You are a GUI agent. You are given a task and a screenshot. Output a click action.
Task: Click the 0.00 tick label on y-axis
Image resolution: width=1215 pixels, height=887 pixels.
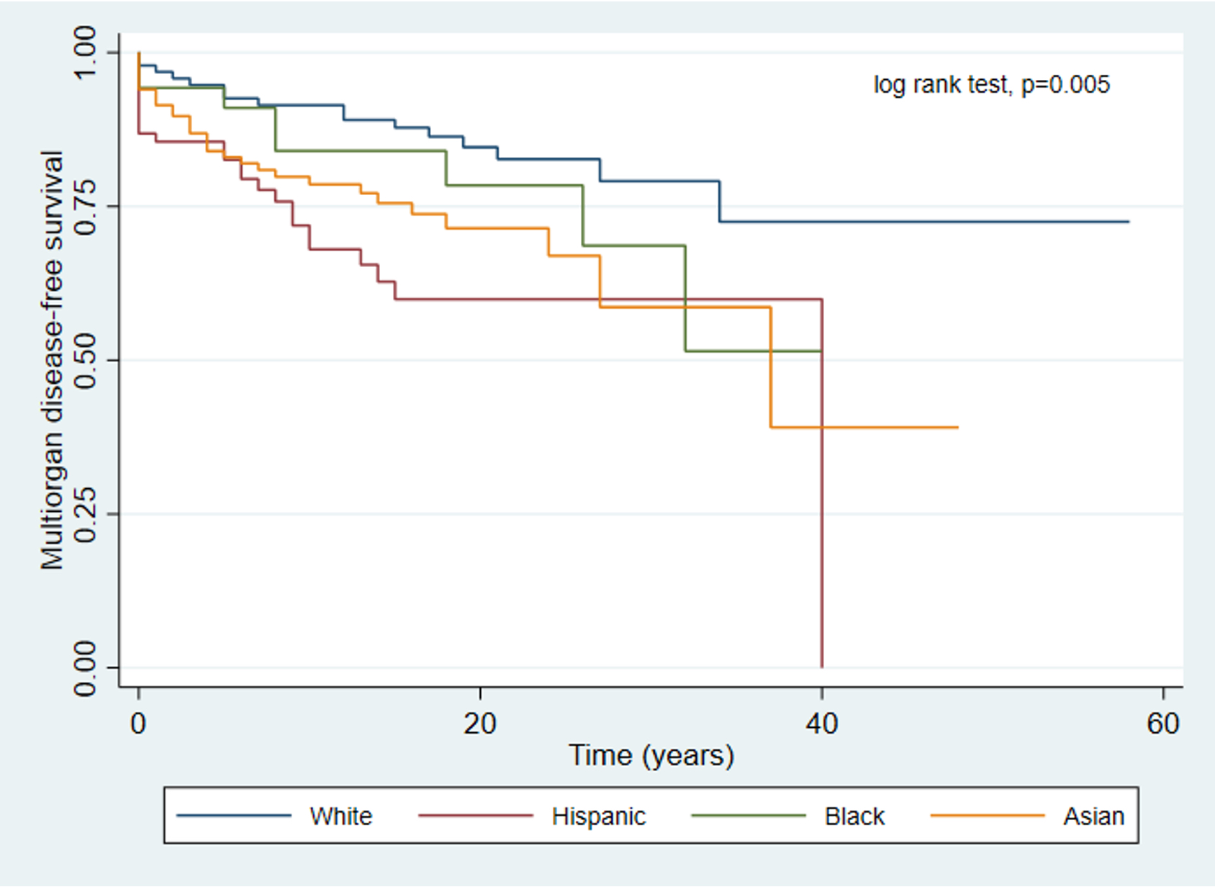click(x=86, y=667)
